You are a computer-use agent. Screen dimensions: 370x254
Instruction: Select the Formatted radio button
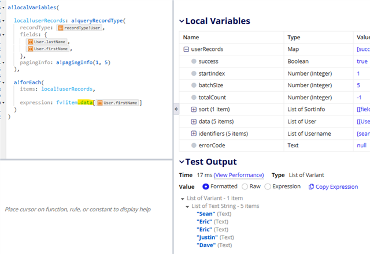click(x=206, y=187)
